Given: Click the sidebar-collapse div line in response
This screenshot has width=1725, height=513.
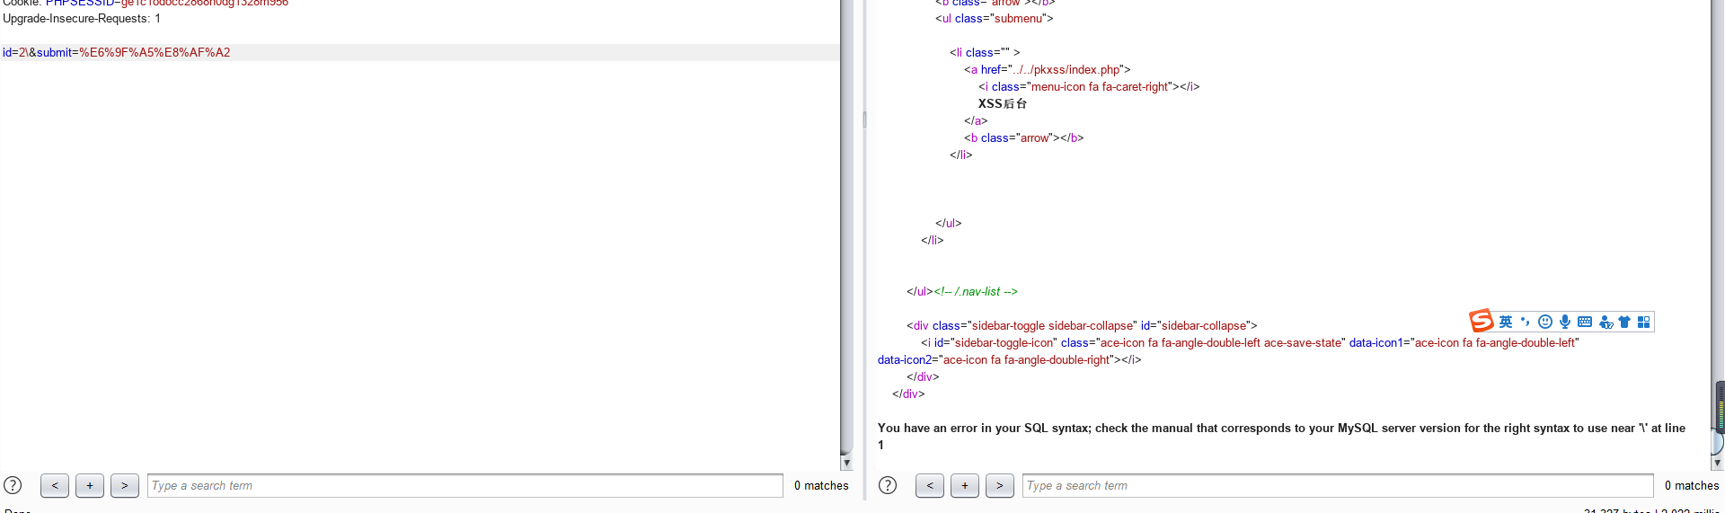Looking at the screenshot, I should tap(1082, 325).
